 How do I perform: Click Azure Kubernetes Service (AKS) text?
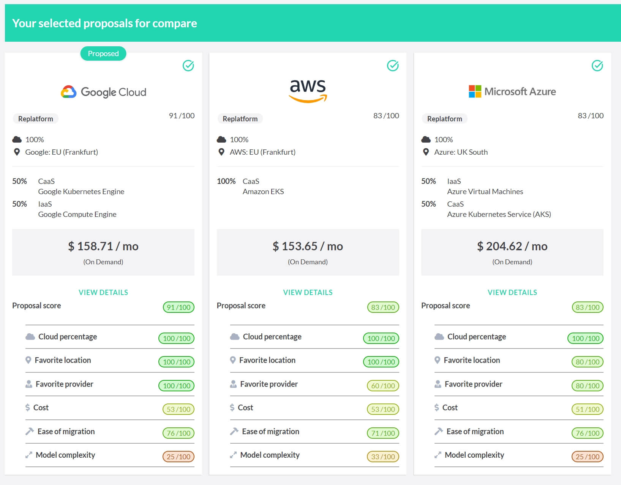499,214
